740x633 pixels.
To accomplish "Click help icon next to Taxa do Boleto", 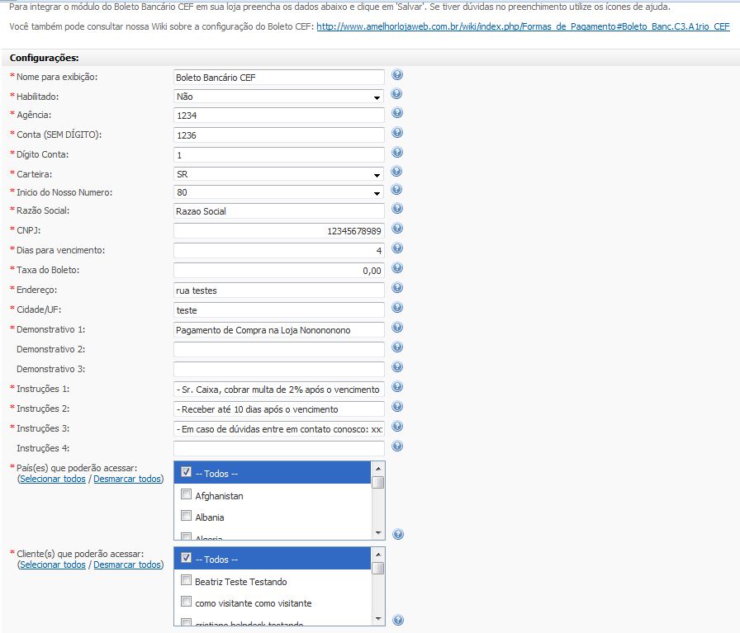I will [x=397, y=267].
